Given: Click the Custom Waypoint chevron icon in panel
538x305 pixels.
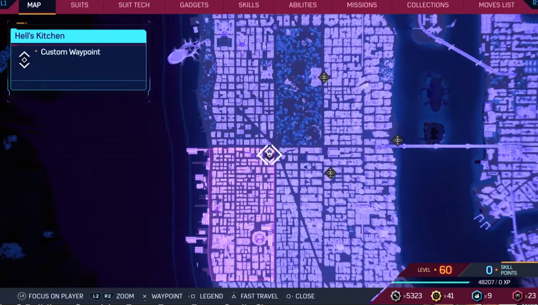Looking at the screenshot, I should pyautogui.click(x=24, y=59).
